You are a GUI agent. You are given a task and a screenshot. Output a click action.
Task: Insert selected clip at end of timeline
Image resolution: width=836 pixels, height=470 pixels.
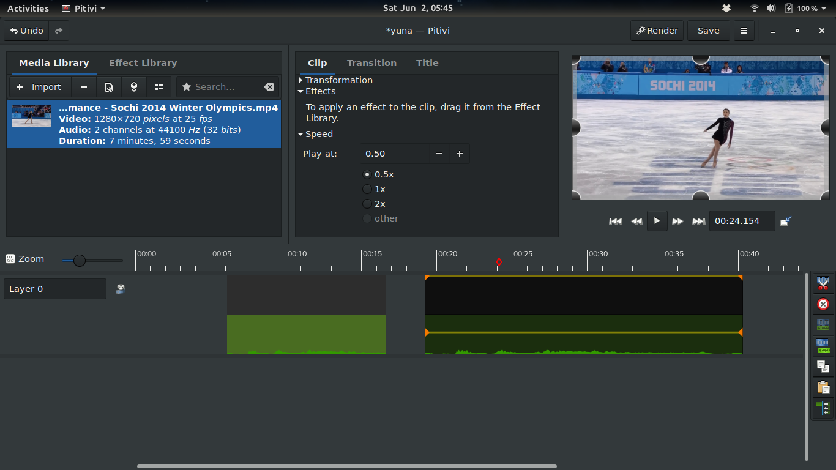click(x=134, y=87)
